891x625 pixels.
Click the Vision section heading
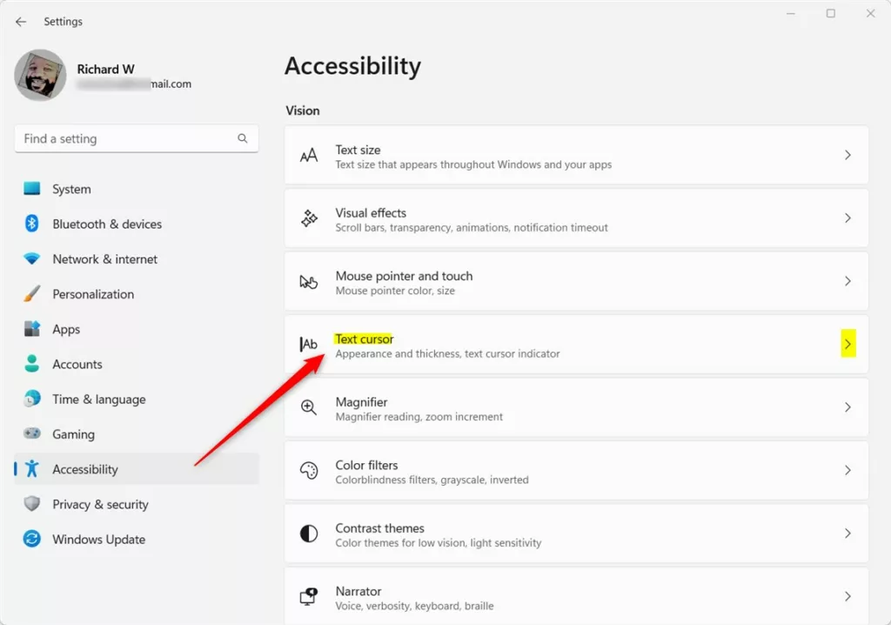click(x=302, y=111)
